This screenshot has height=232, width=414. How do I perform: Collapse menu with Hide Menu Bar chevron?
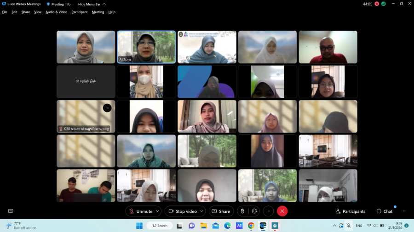tap(104, 4)
